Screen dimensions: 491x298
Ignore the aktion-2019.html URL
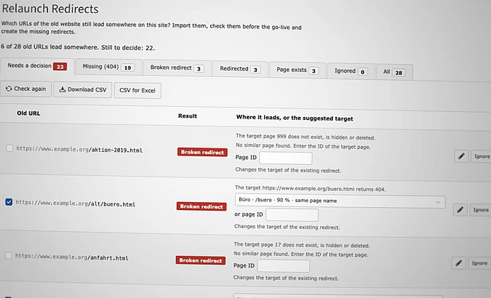[482, 156]
